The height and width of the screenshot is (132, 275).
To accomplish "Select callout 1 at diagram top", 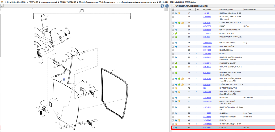I will point(82,11).
